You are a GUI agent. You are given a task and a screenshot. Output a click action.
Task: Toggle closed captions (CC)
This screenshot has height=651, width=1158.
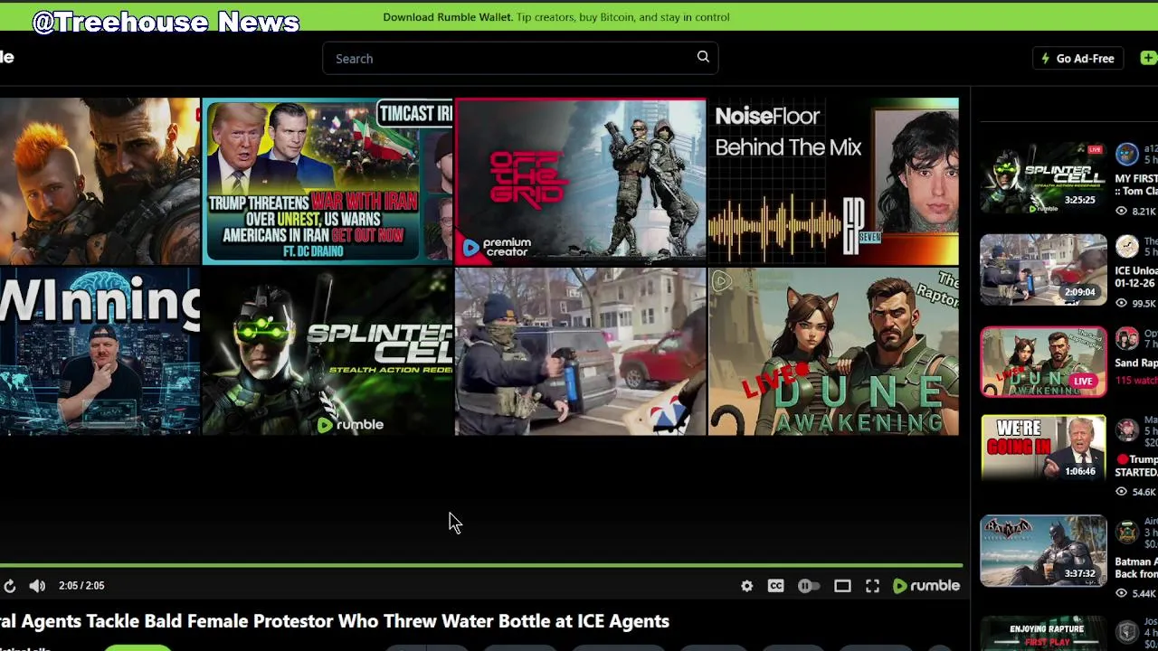775,586
